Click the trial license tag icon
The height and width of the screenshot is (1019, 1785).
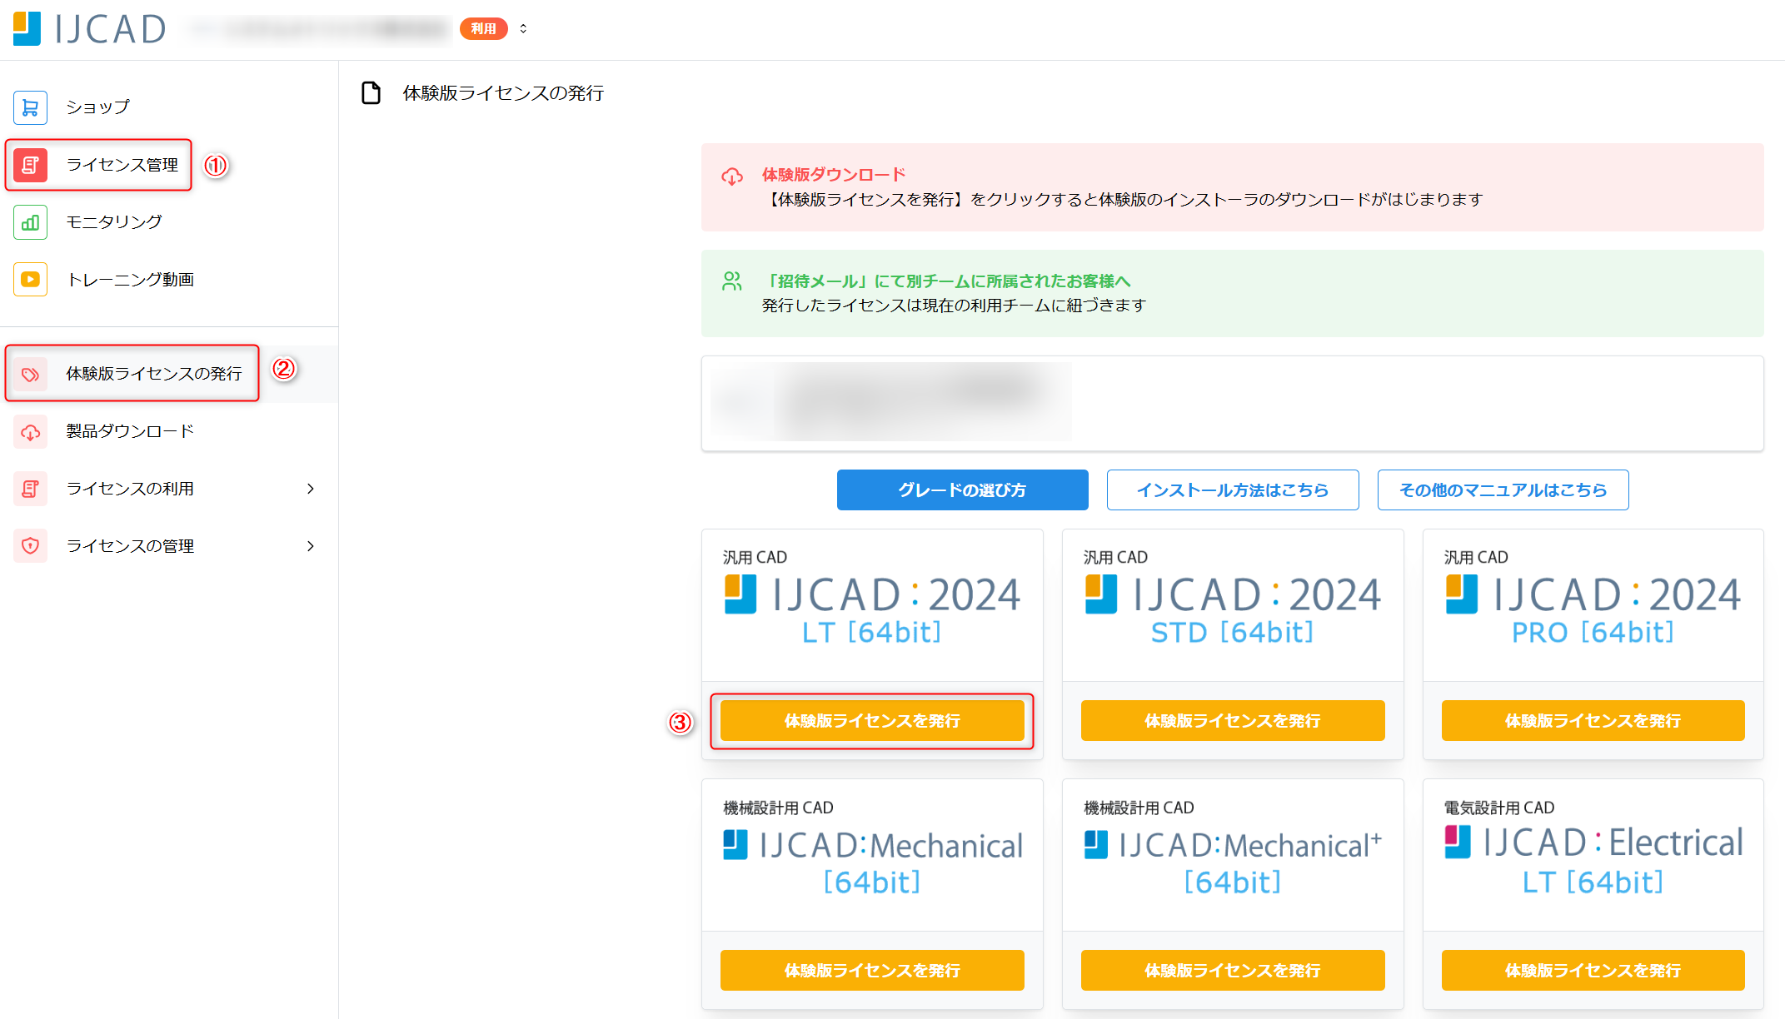click(30, 374)
